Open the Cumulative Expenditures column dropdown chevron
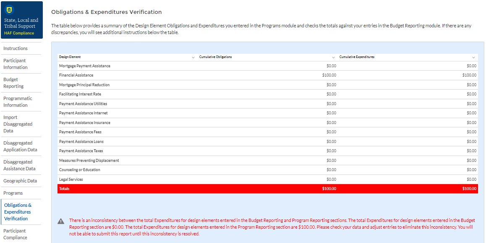Screen dimensions: 486x243 pyautogui.click(x=473, y=57)
